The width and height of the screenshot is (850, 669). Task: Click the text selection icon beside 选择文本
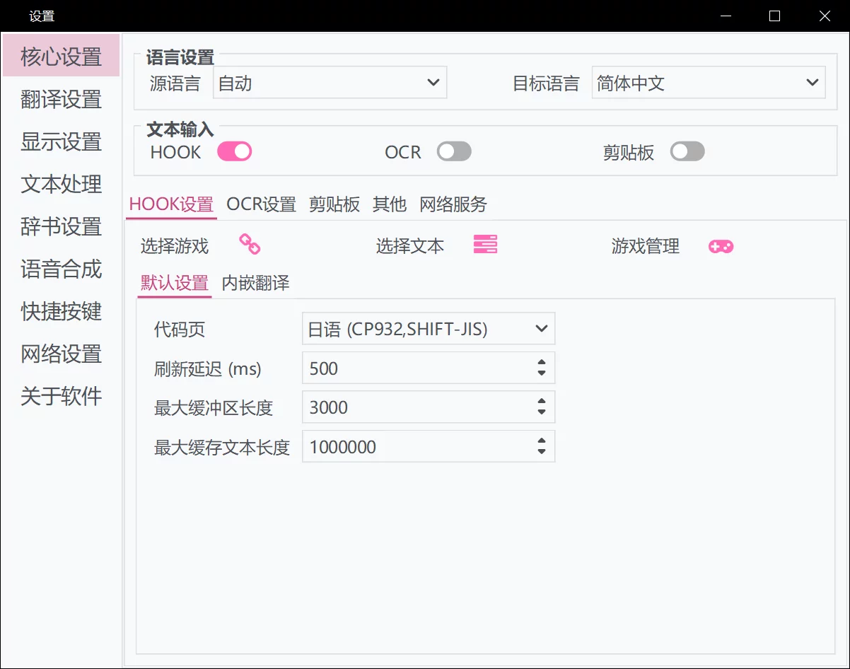[485, 245]
